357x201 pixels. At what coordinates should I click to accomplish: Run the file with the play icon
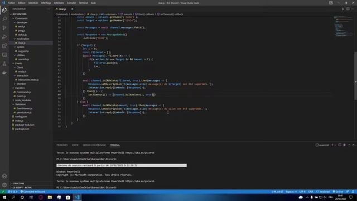pyautogui.click(x=342, y=9)
